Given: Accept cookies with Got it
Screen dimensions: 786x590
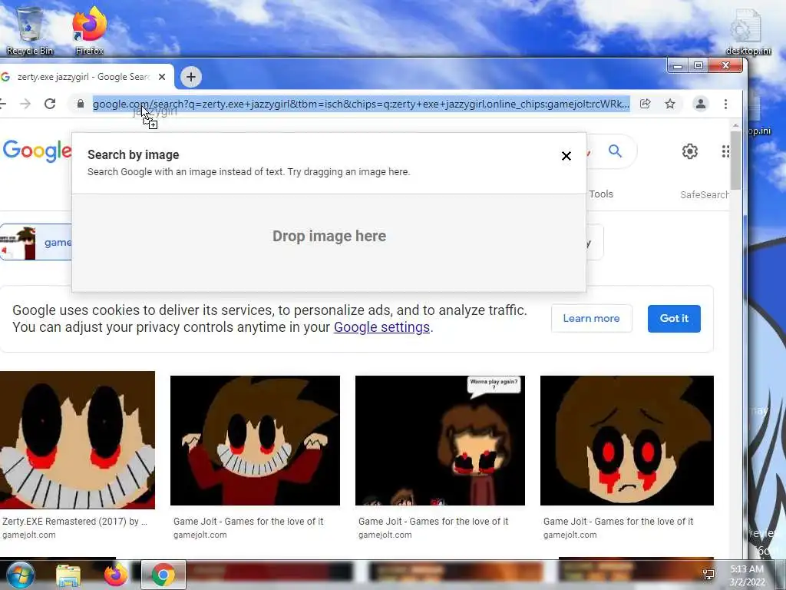Looking at the screenshot, I should pos(674,318).
